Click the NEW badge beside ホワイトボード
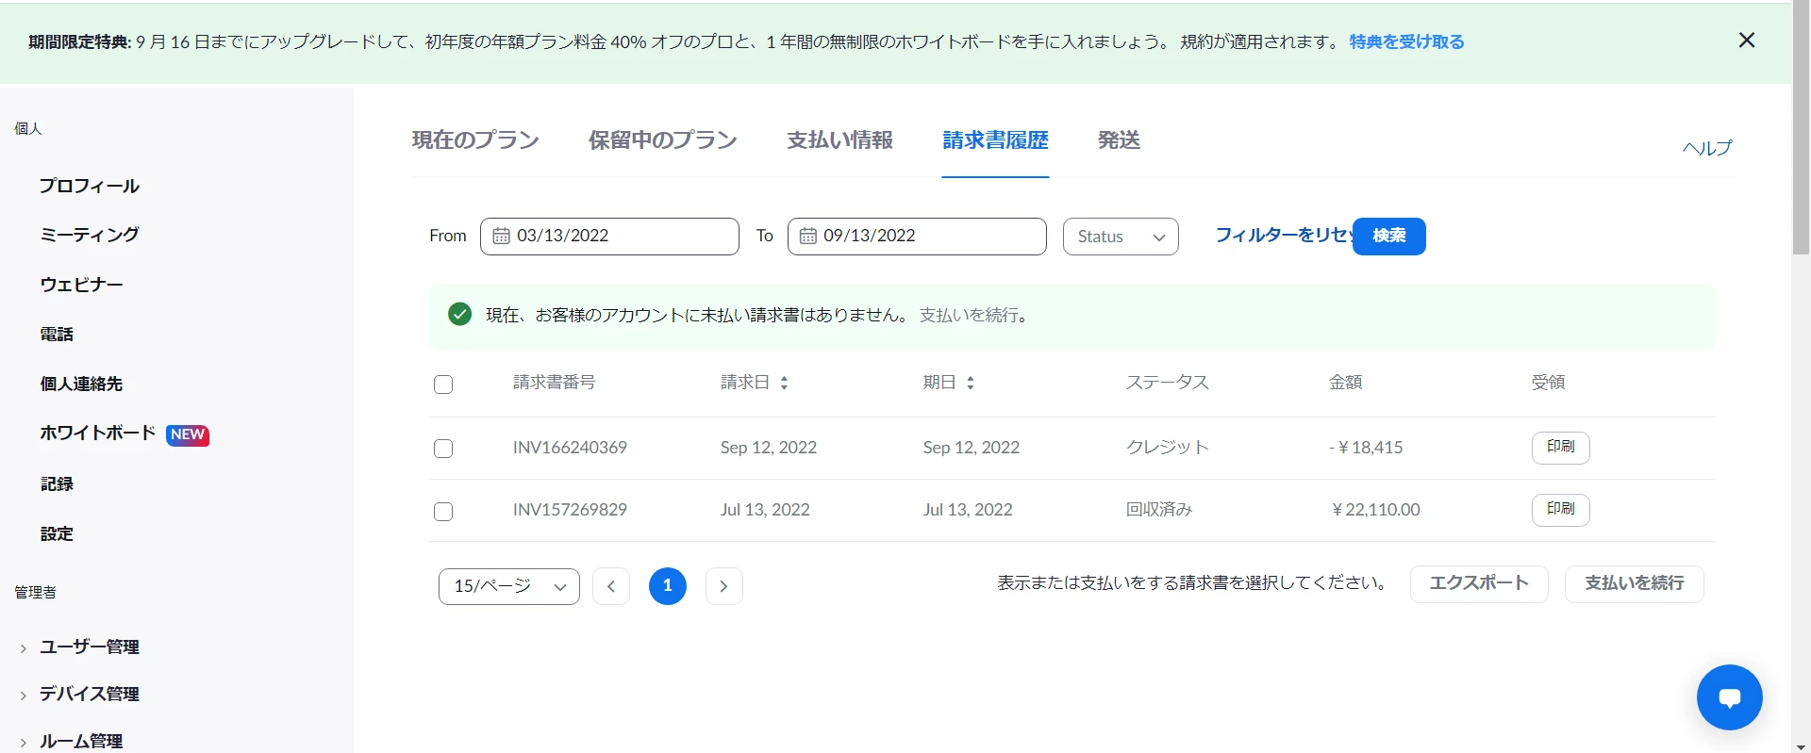Viewport: 1811px width, 753px height. [188, 434]
